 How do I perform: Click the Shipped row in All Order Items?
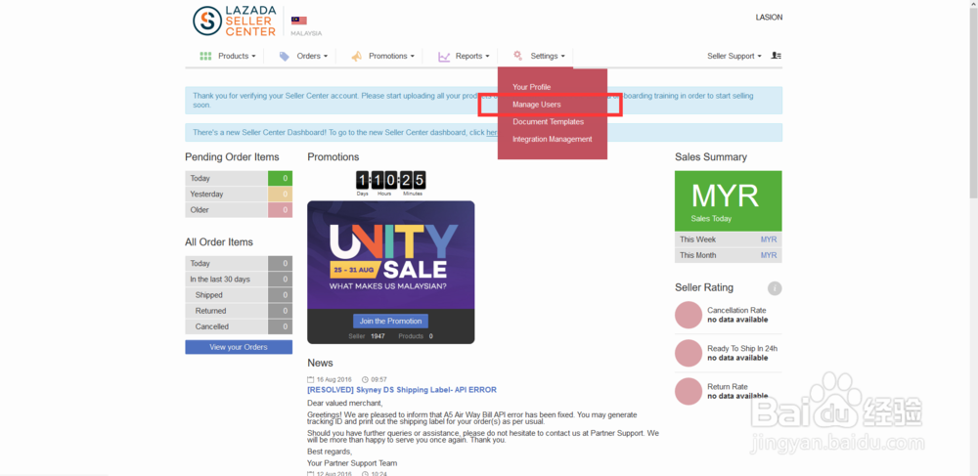coord(239,295)
